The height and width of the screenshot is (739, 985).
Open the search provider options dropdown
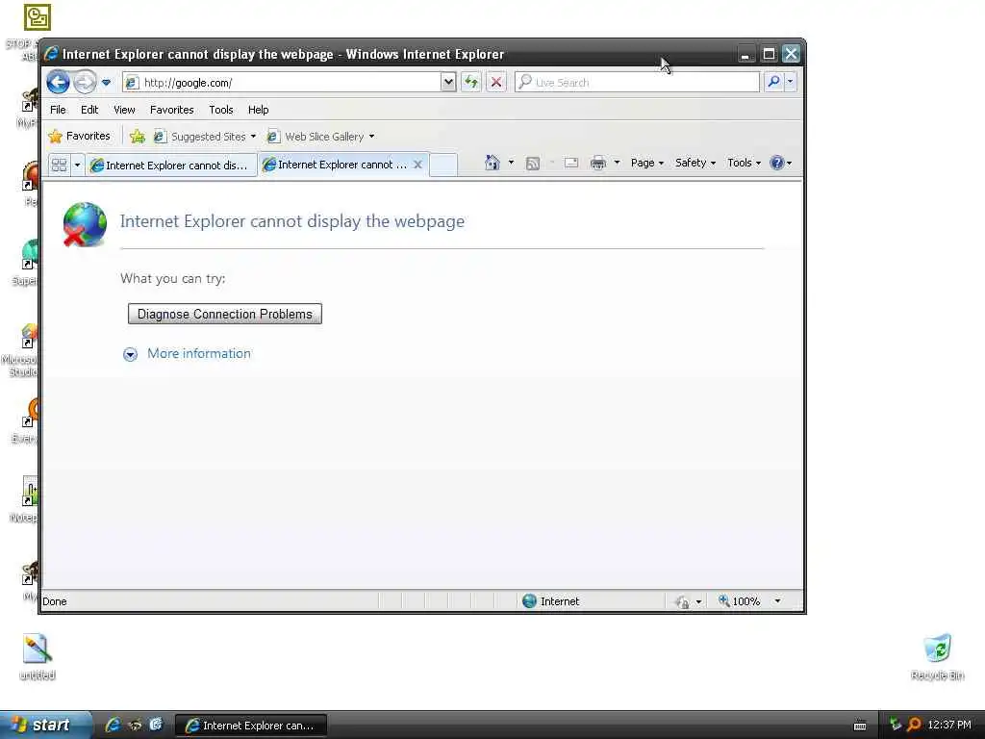[791, 82]
